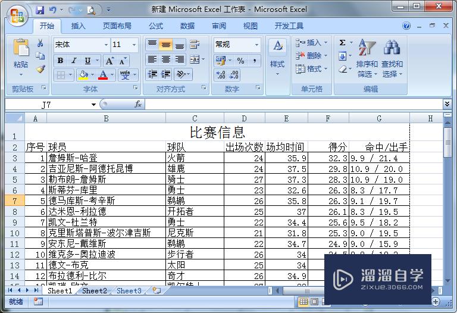Align cell text to the bottom

coord(180,45)
